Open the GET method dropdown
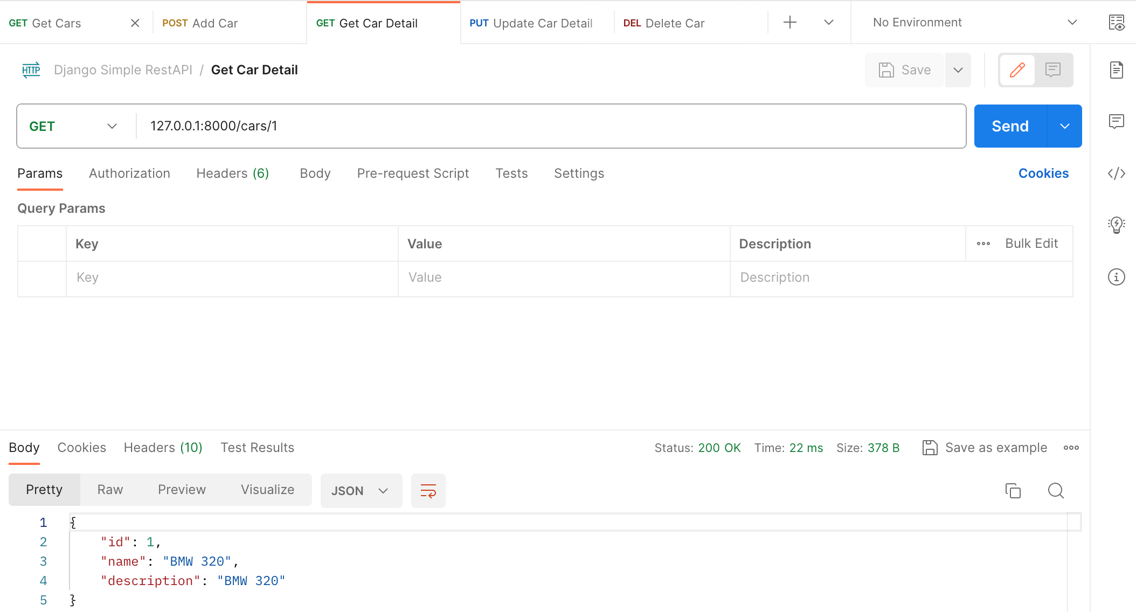 tap(73, 126)
